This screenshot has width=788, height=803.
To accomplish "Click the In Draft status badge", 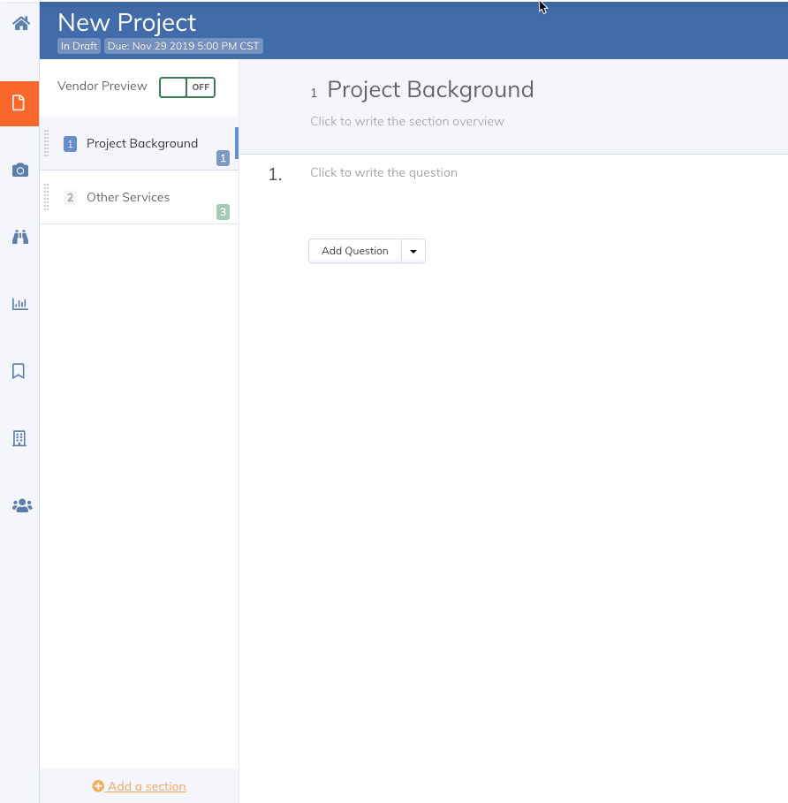I will point(80,46).
